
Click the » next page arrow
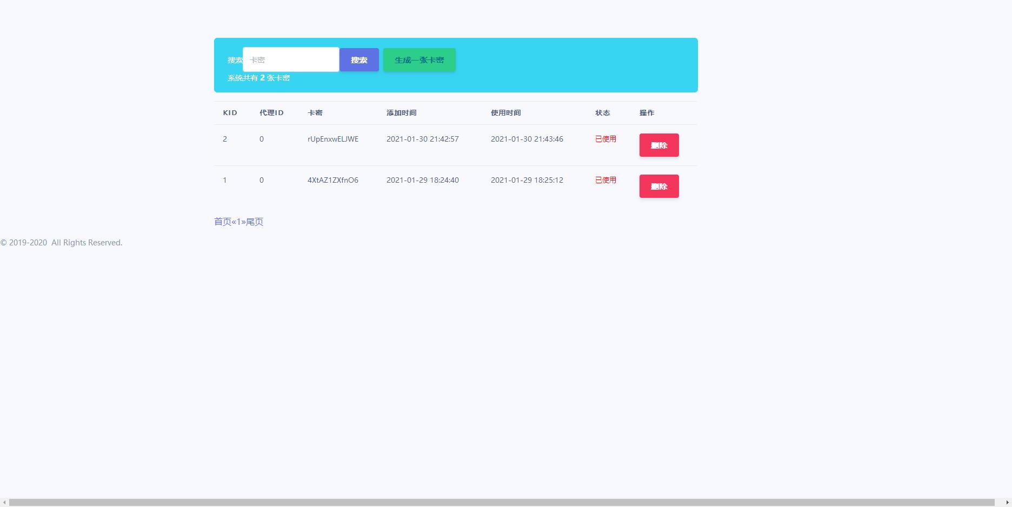coord(243,222)
